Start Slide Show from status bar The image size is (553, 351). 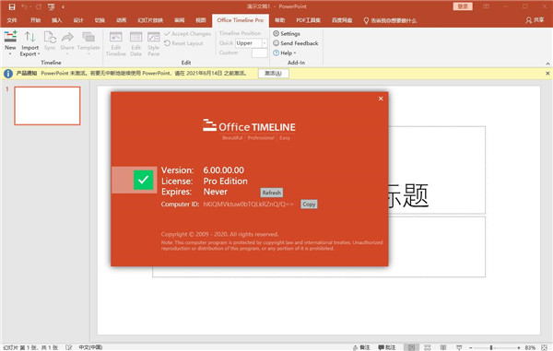(x=459, y=347)
